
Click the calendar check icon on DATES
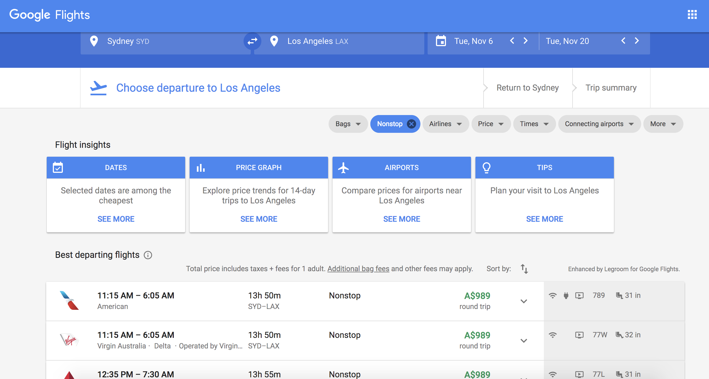click(58, 168)
